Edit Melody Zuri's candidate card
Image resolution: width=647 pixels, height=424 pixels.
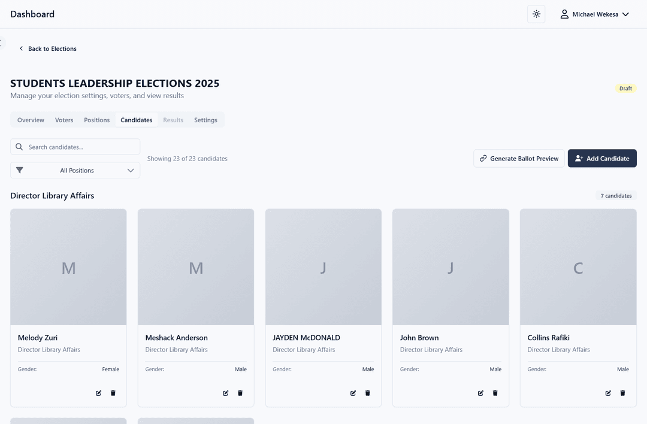tap(98, 393)
